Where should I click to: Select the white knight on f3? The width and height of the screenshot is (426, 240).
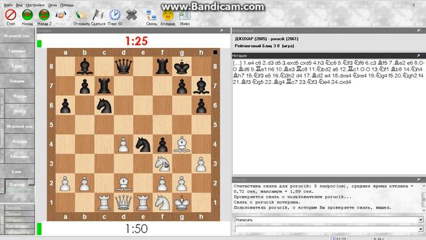162,163
